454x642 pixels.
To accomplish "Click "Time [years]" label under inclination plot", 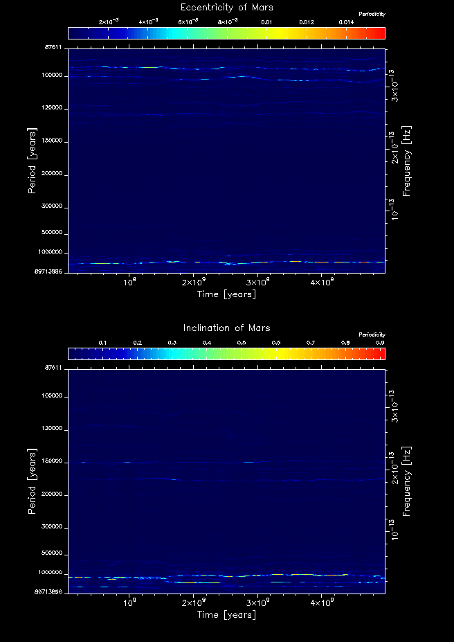I will 226,615.
